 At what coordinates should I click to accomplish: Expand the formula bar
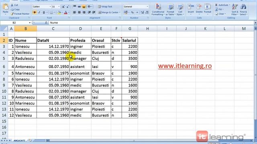[x=255, y=23]
